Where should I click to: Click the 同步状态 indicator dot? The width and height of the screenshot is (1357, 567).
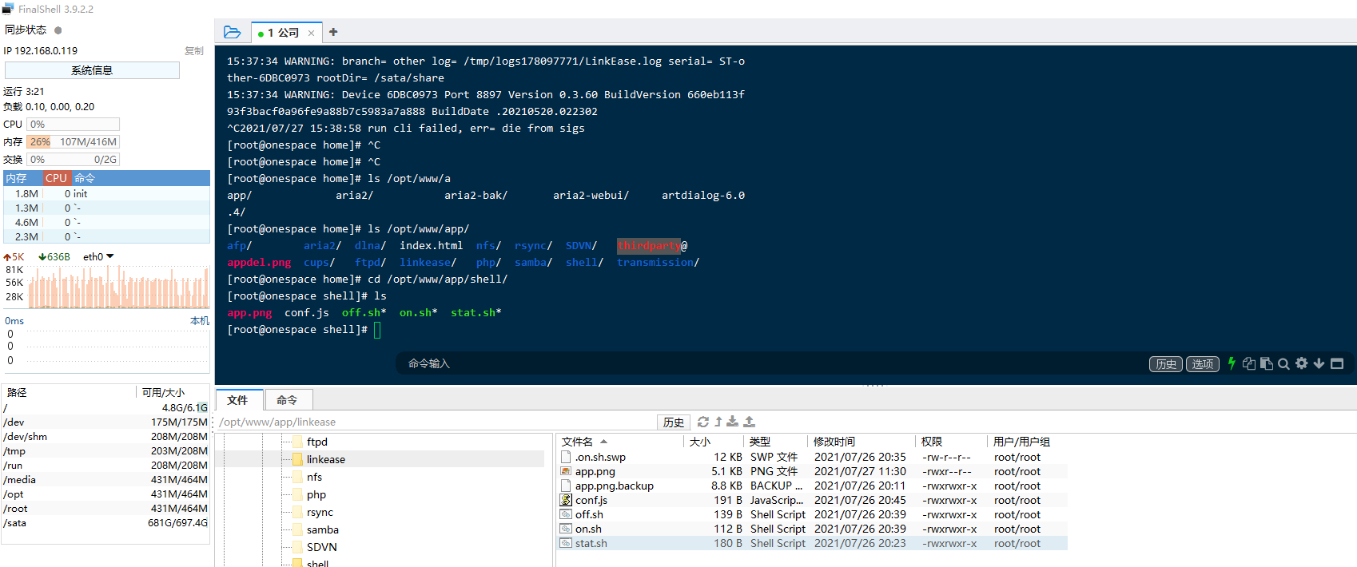pos(58,30)
